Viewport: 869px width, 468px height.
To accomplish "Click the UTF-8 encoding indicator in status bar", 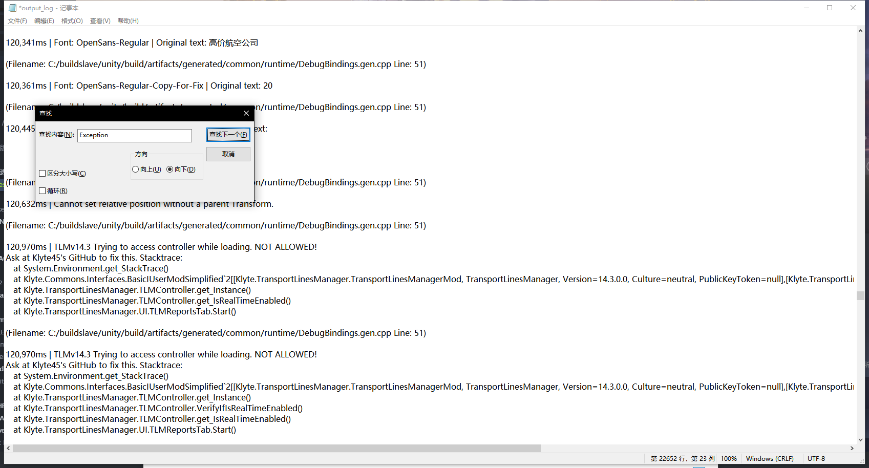I will click(x=815, y=458).
